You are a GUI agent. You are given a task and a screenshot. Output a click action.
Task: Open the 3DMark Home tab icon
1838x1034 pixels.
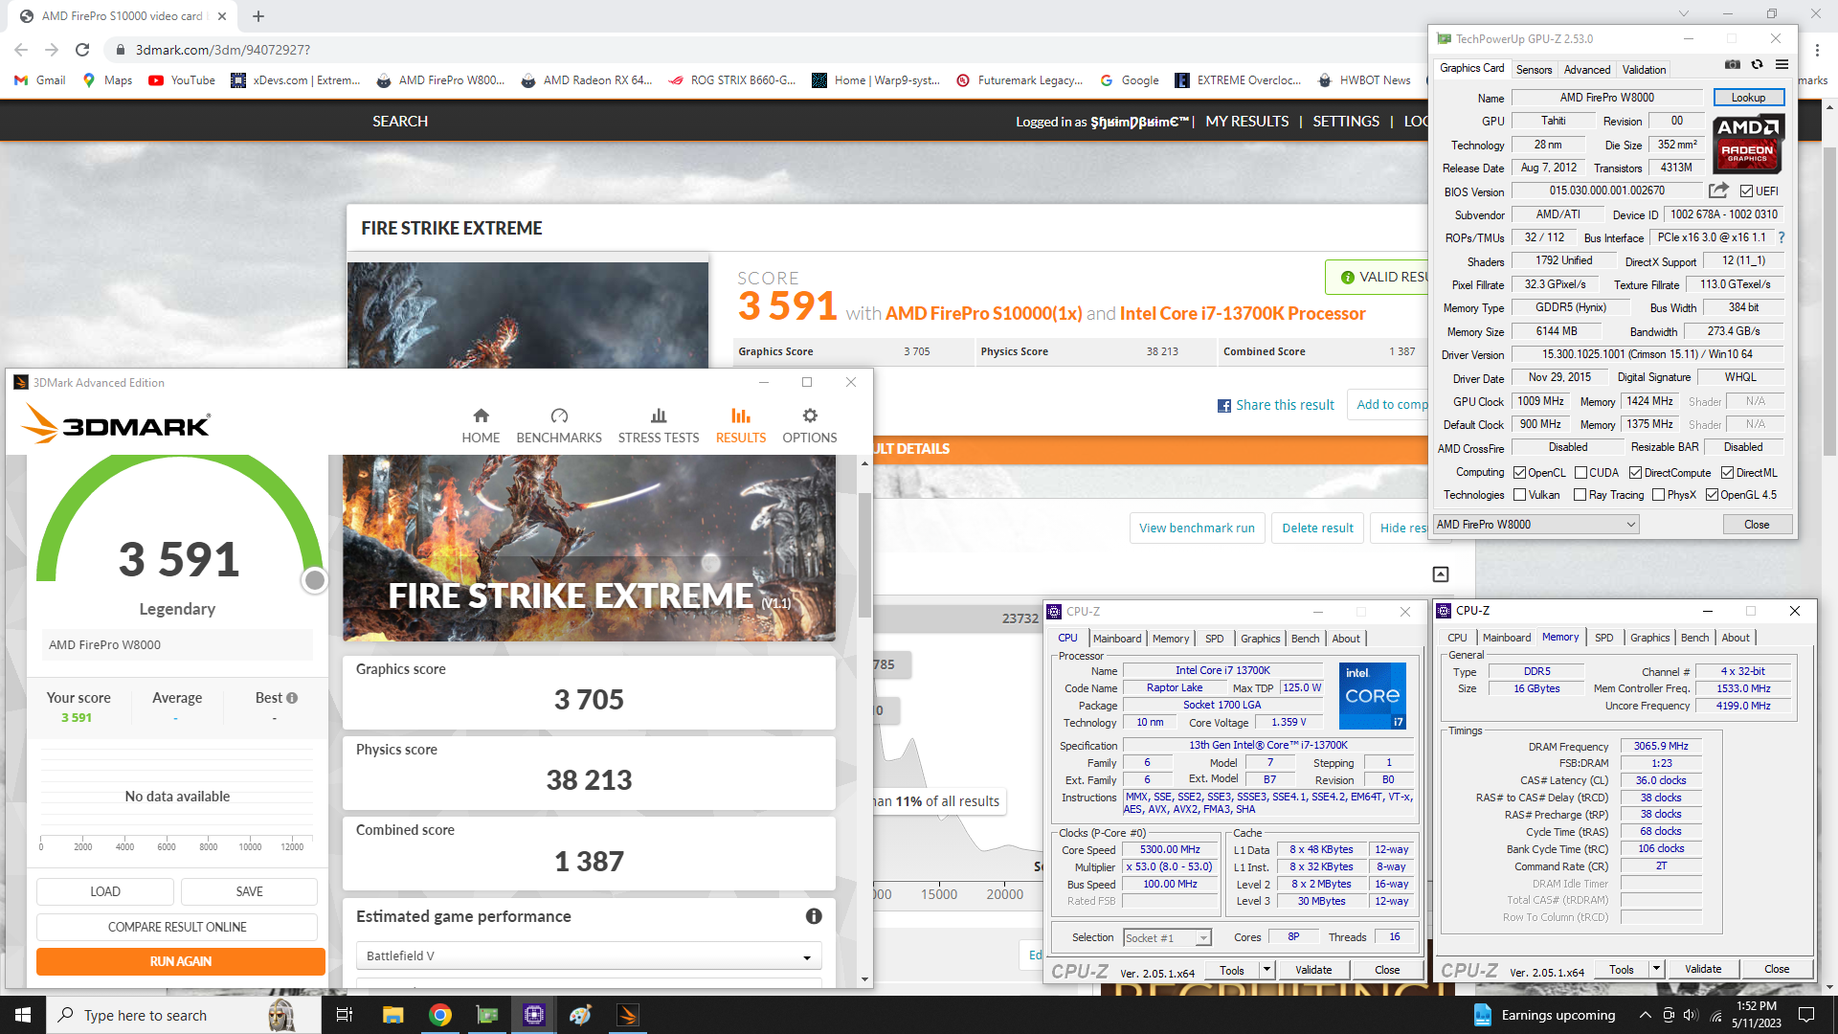point(481,416)
